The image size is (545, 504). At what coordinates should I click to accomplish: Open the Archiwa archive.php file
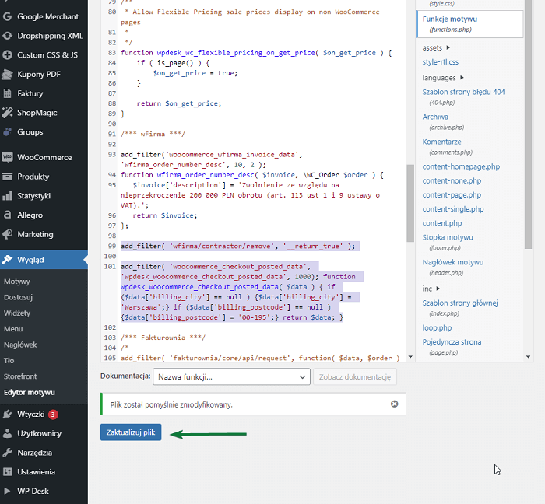pyautogui.click(x=443, y=121)
